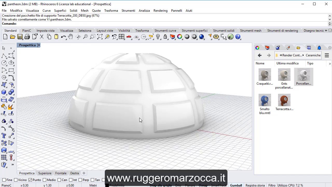Open the Strumenti menu
The height and width of the screenshot is (187, 332).
128,11
